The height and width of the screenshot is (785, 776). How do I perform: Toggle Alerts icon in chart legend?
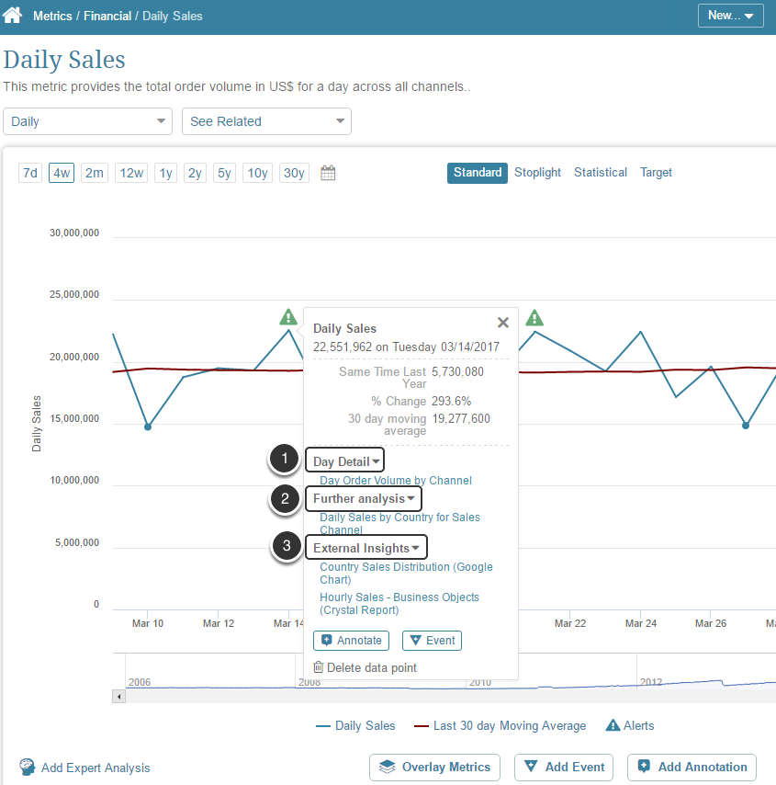(613, 725)
